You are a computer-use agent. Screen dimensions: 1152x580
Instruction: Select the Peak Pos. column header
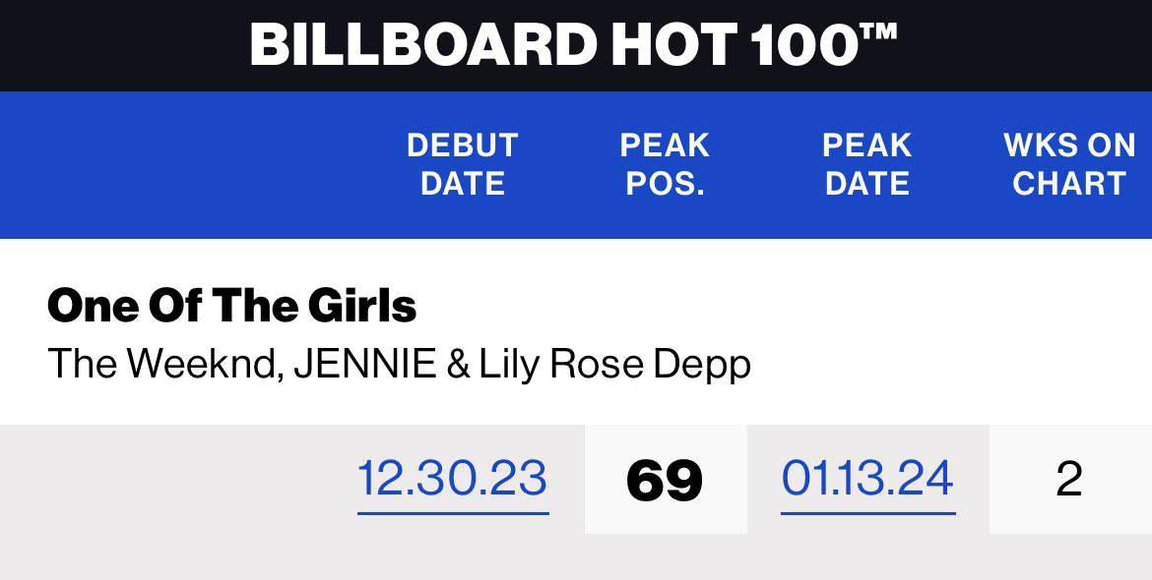[x=665, y=164]
